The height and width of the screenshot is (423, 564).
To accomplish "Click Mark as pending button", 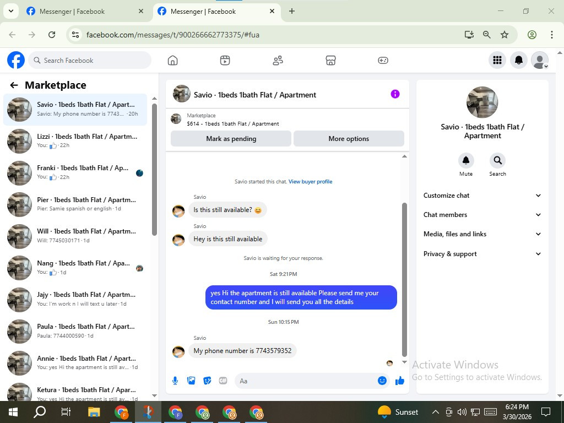I will (231, 139).
